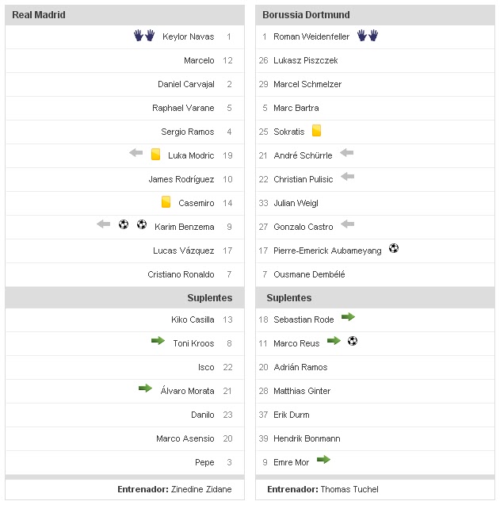Click green sub-in arrow next to Sebastian Rode
The height and width of the screenshot is (505, 500).
348,317
